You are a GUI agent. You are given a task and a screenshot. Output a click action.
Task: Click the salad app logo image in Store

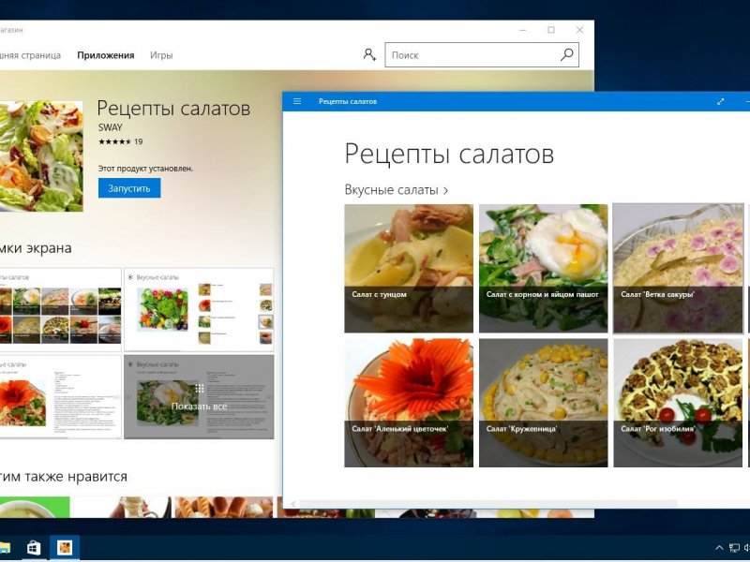[41, 155]
